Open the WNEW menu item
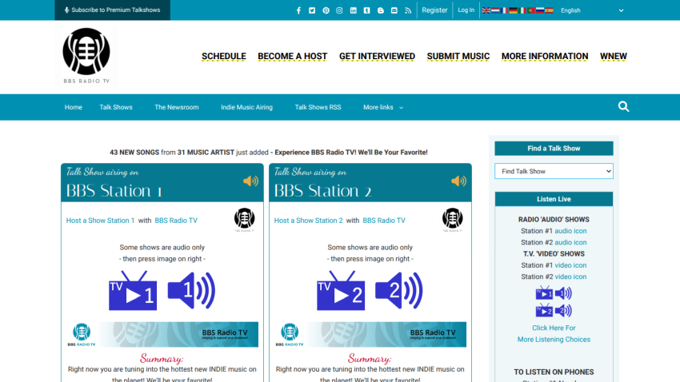This screenshot has width=680, height=382. [x=614, y=56]
